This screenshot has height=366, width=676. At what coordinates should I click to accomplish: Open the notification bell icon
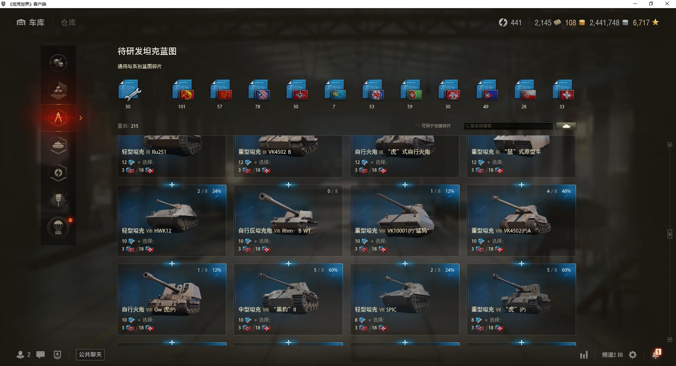point(656,354)
